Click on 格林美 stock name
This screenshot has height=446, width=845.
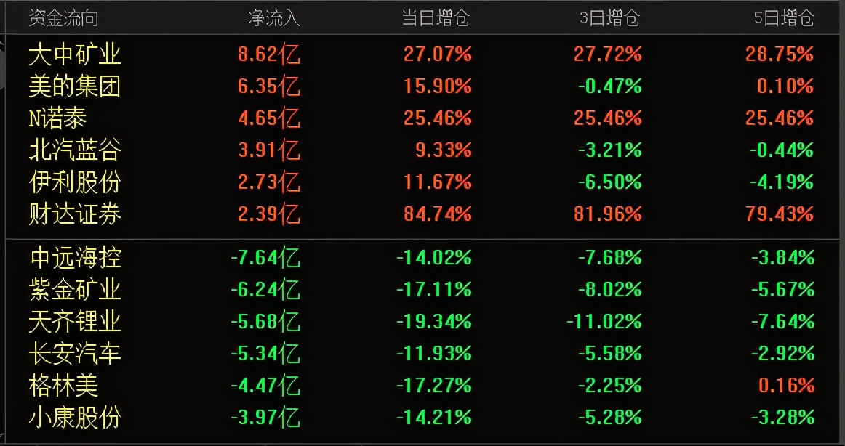pos(64,386)
